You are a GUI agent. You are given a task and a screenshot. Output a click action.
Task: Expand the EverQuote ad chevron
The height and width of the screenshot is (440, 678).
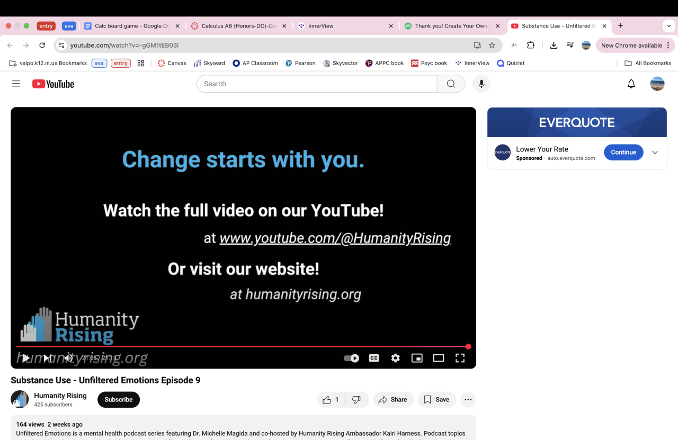655,152
